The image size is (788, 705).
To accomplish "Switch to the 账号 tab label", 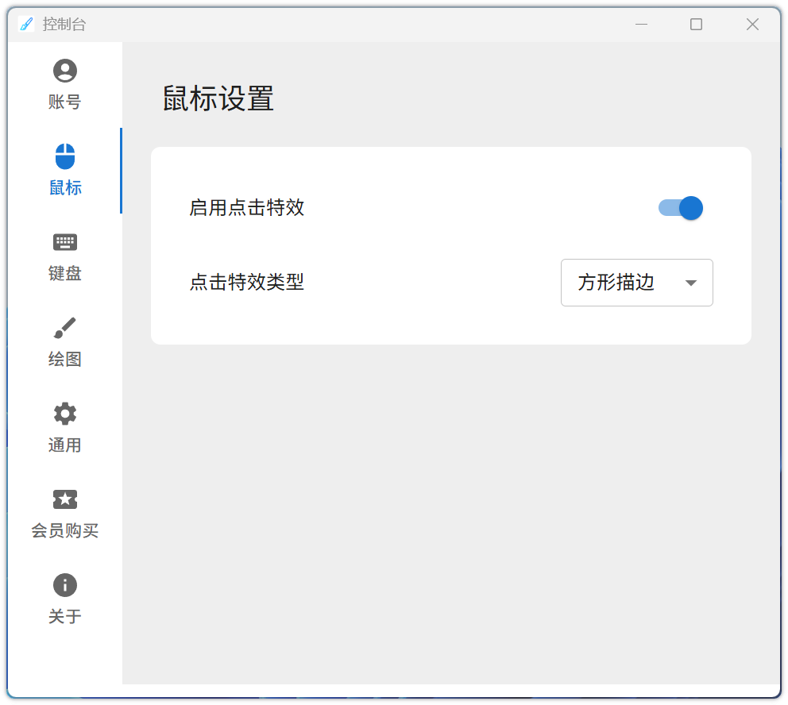I will [65, 102].
